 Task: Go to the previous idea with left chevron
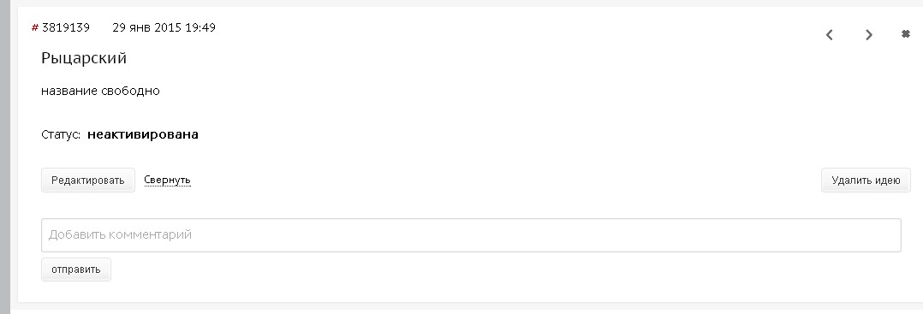pyautogui.click(x=829, y=35)
